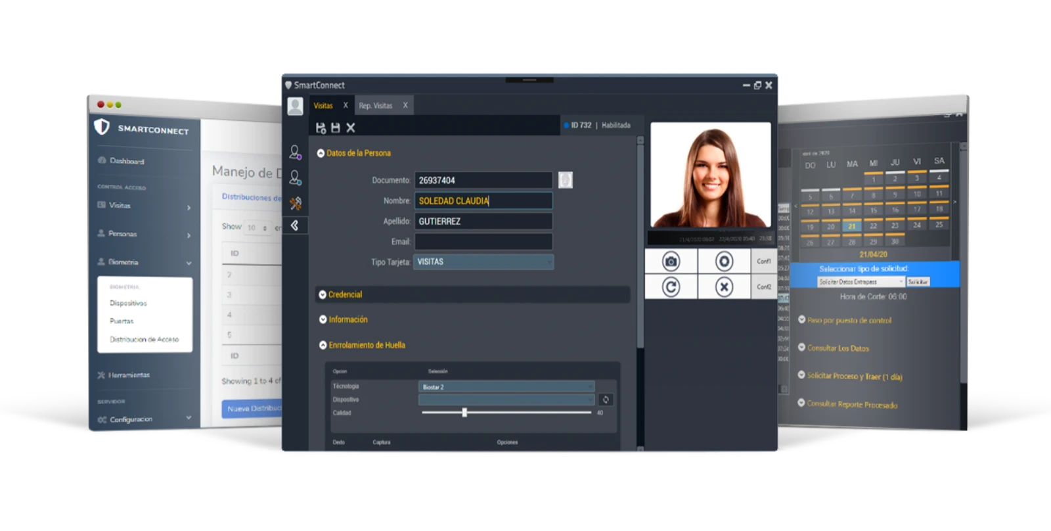Click the purple-dot person icon in sidebar
This screenshot has height=531, width=1051.
tap(296, 152)
